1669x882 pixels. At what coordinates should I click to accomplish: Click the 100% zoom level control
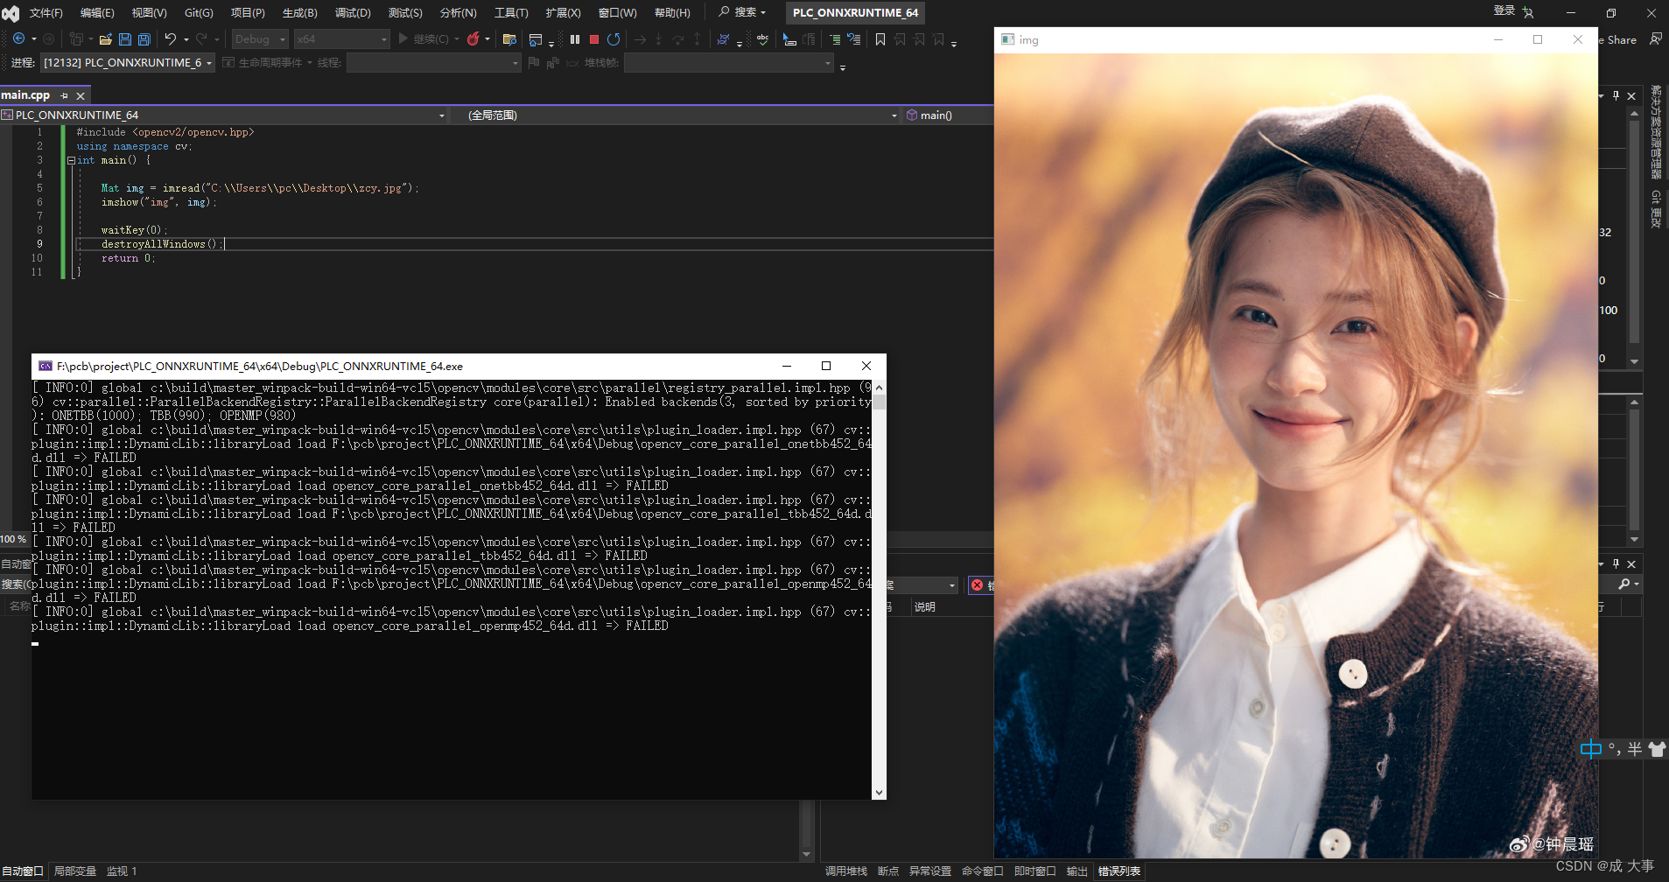12,539
